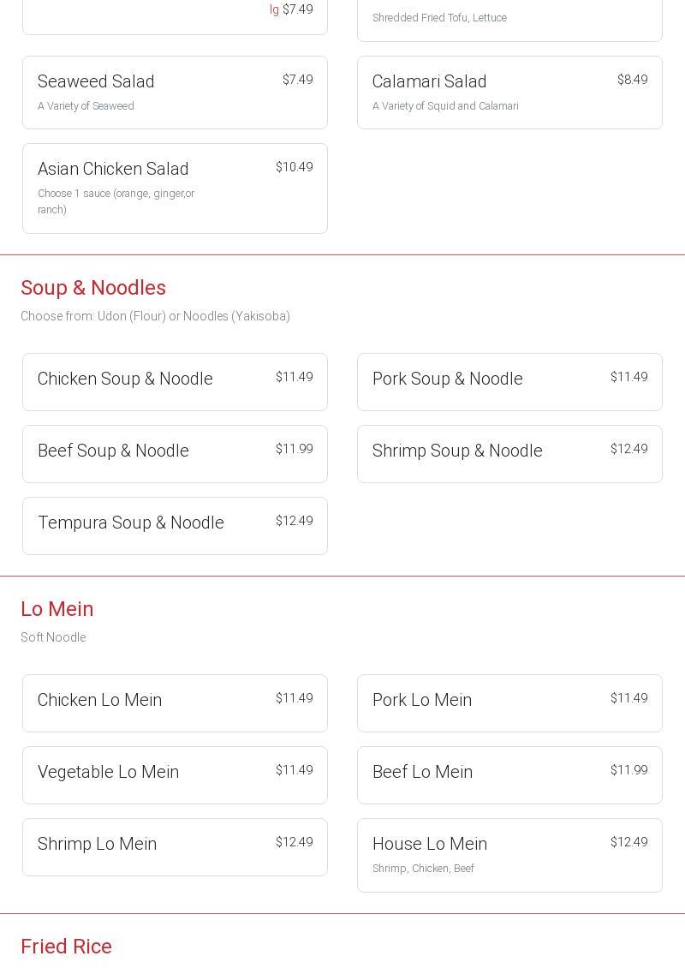The image size is (685, 980).
Task: Open Beef Soup & Noodle item
Action: (x=175, y=454)
